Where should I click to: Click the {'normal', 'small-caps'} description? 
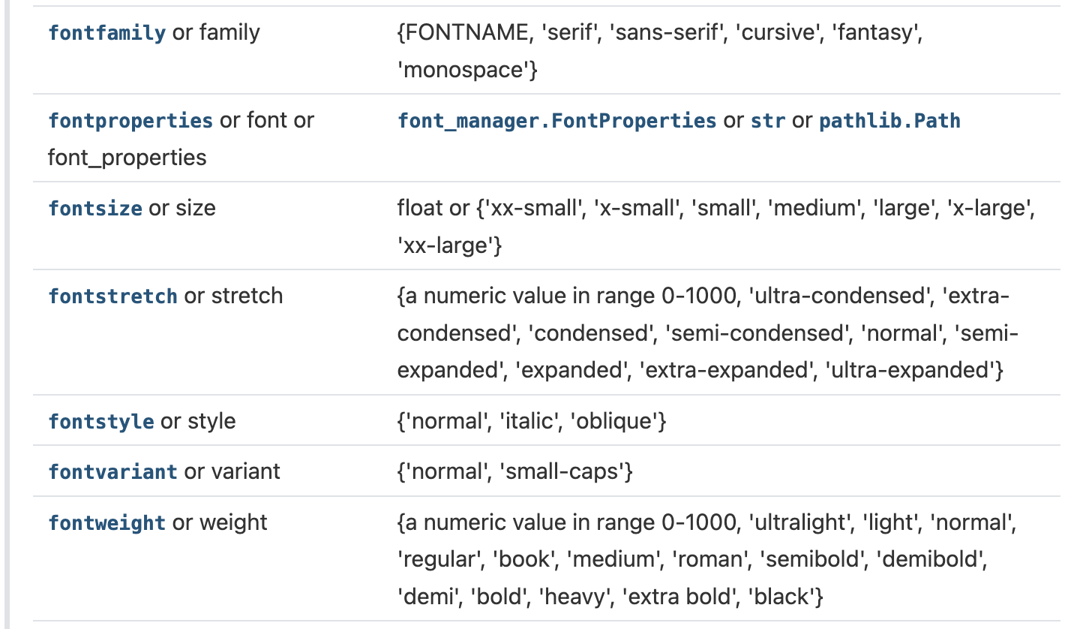click(x=516, y=472)
